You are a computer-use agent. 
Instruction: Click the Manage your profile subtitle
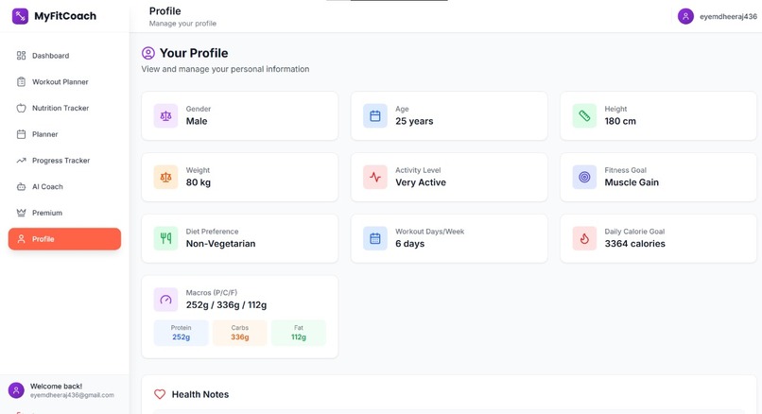[x=182, y=24]
